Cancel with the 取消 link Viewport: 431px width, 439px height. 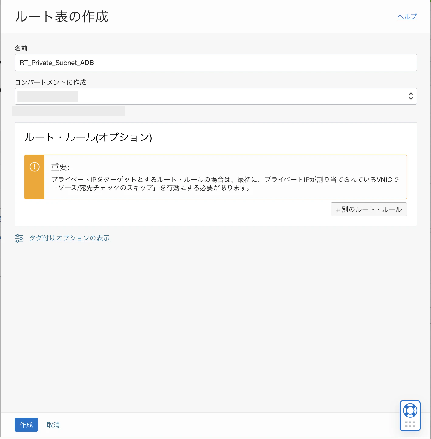click(53, 425)
